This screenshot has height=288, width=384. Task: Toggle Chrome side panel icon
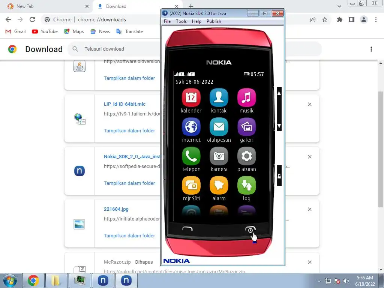(352, 19)
